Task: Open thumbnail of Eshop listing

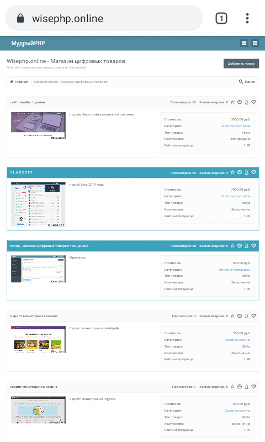Action: [38, 269]
